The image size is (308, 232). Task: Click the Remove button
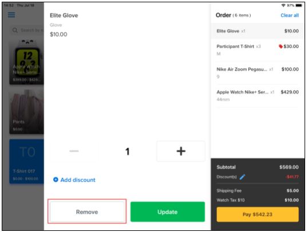coord(87,211)
